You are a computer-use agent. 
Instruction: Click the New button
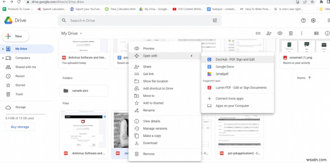click(16, 36)
